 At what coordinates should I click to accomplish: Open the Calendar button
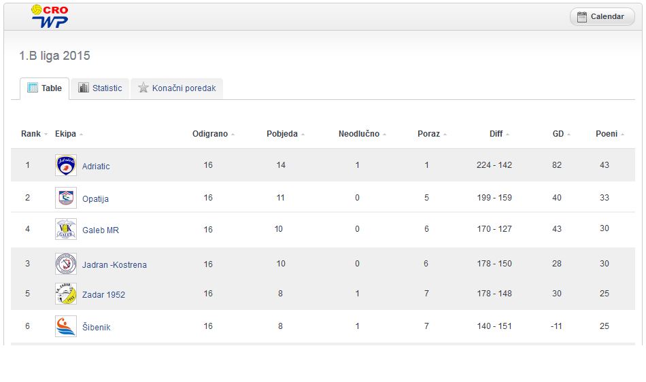602,16
